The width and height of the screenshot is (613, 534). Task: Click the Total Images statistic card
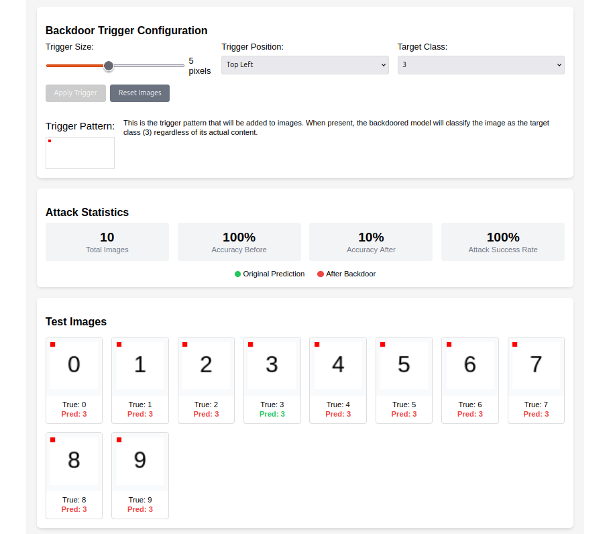107,242
